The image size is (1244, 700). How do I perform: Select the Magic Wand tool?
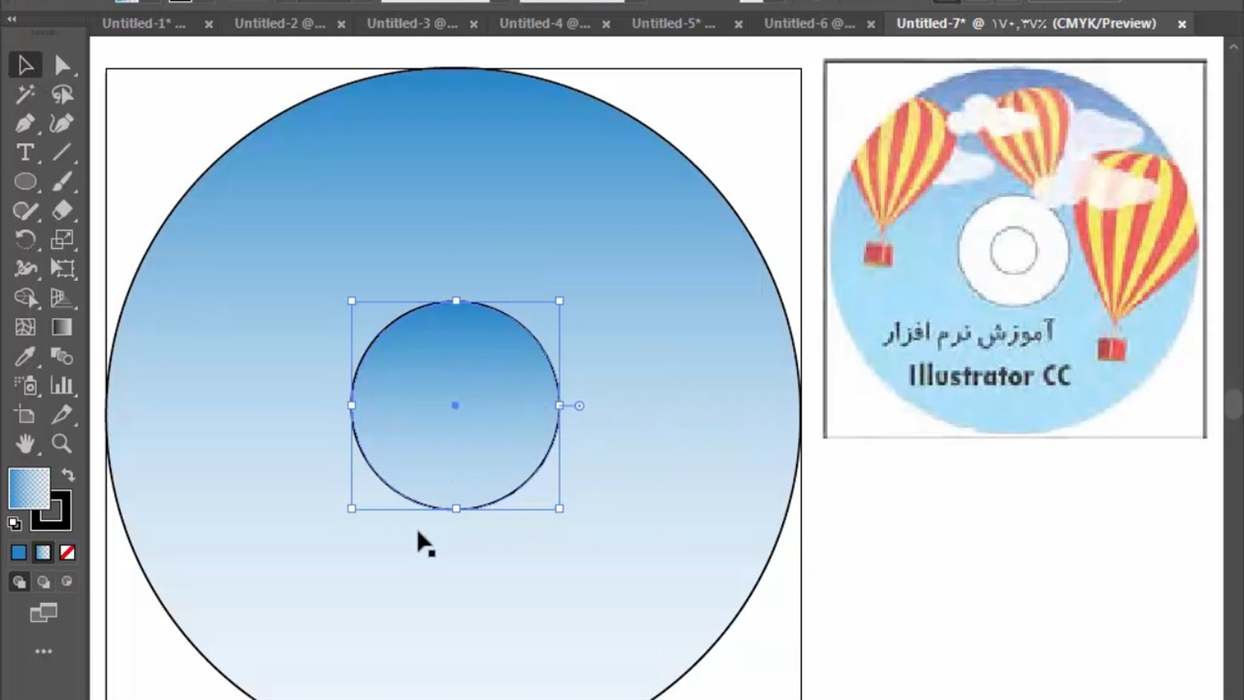click(25, 94)
